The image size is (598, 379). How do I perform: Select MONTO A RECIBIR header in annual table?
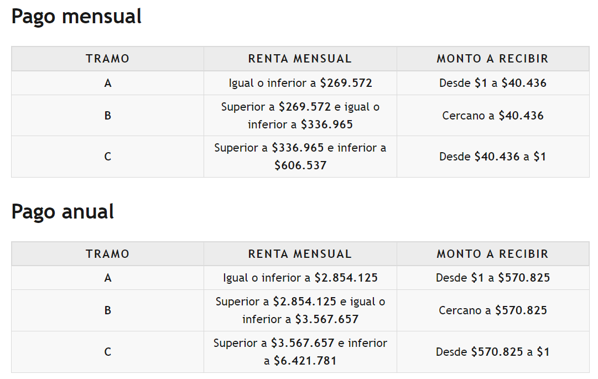tap(492, 254)
